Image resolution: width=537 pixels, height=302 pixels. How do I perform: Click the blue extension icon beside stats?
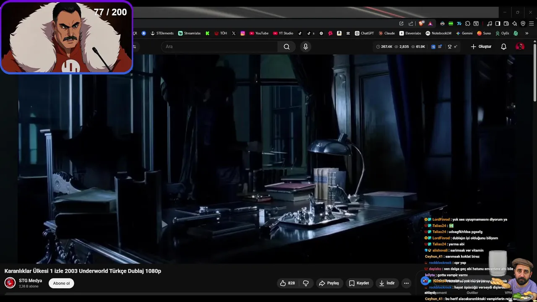click(433, 47)
